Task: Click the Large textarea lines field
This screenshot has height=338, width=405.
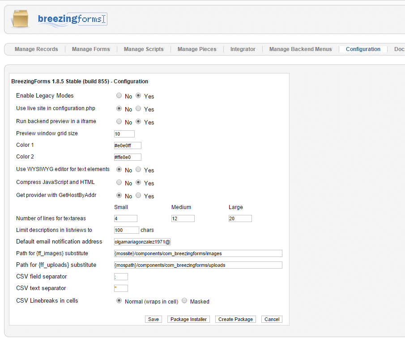Action: [240, 218]
